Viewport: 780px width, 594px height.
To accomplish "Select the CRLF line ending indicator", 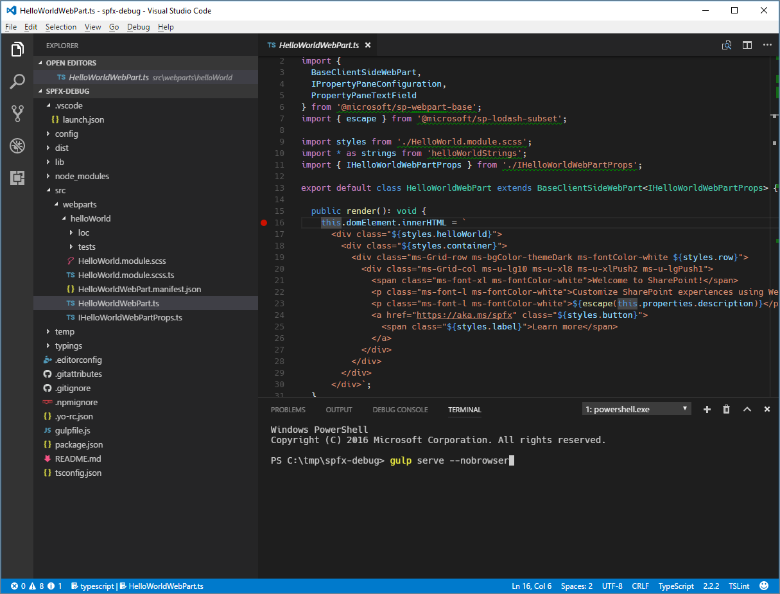I will tap(640, 586).
